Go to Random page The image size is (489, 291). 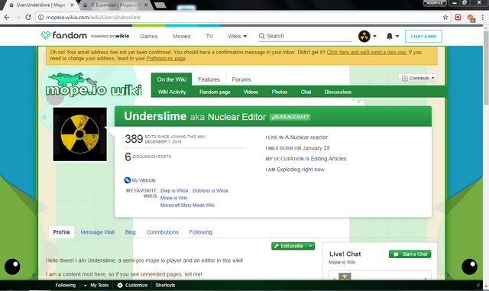(215, 92)
